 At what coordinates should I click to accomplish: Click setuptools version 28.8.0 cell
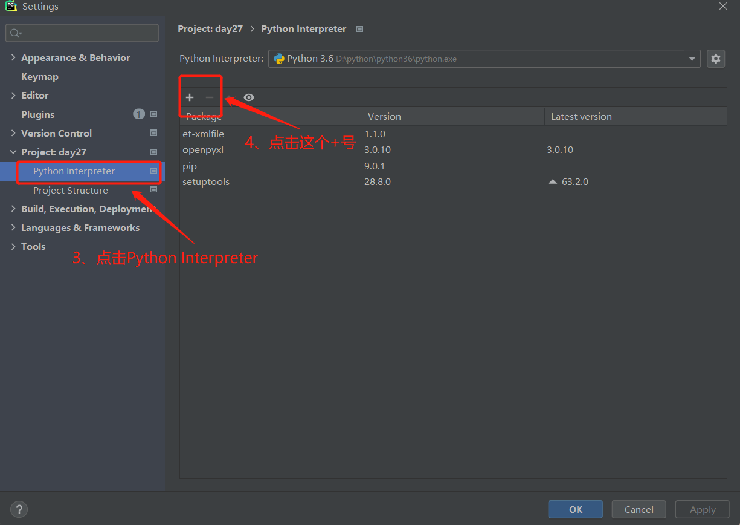(x=378, y=181)
